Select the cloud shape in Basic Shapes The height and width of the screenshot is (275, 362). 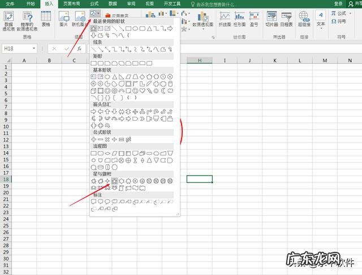pos(170,91)
